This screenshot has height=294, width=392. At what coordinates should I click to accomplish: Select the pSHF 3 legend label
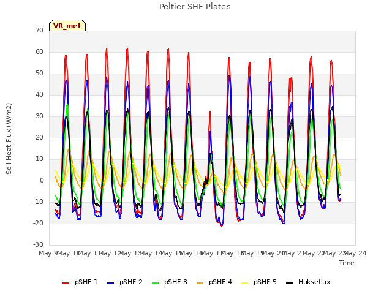point(176,282)
